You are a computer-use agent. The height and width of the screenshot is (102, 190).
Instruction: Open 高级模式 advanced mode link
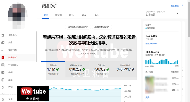click(175, 6)
